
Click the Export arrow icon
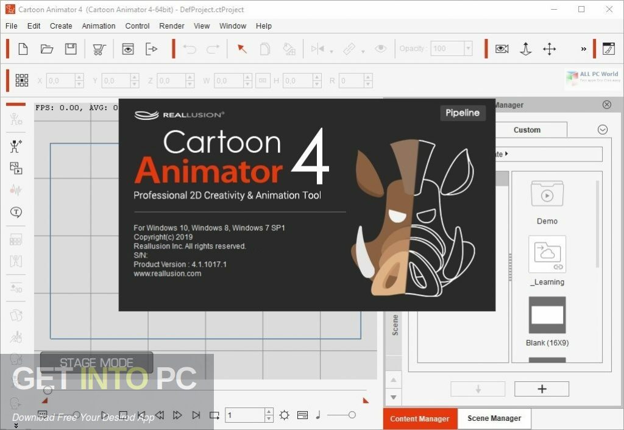point(152,49)
